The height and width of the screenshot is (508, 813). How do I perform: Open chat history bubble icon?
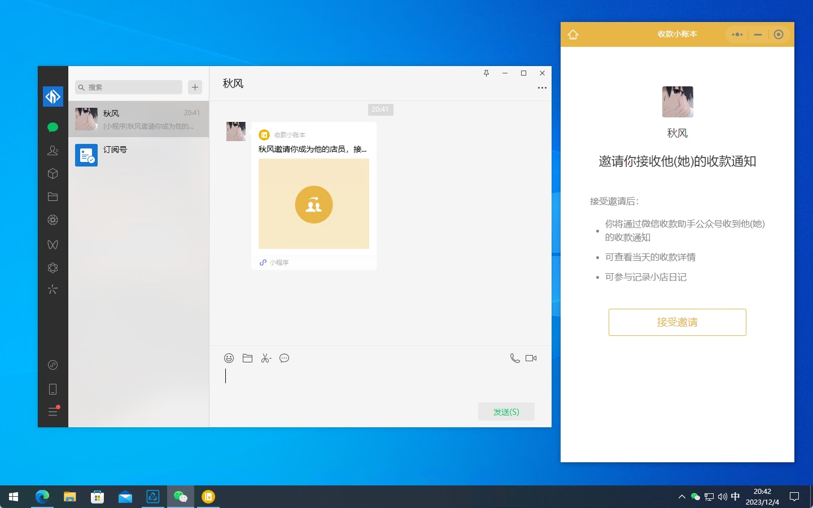[285, 358]
